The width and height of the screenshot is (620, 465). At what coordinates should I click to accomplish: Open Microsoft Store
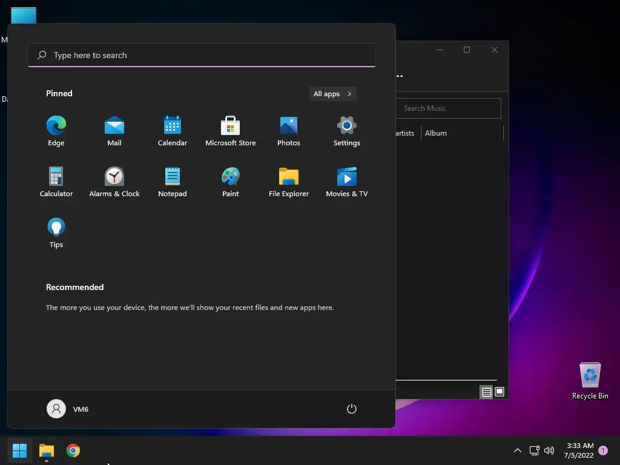tap(231, 131)
